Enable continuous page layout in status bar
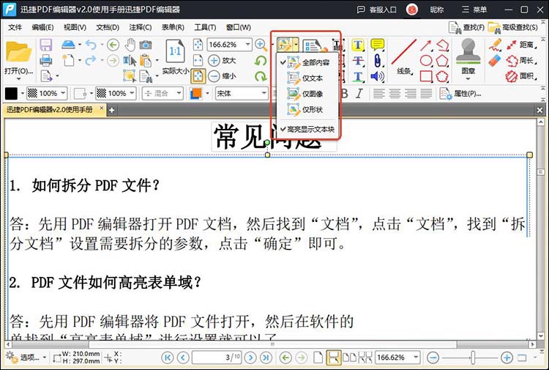 tap(333, 358)
